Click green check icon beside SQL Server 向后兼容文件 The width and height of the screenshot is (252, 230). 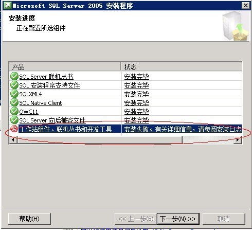click(x=14, y=120)
